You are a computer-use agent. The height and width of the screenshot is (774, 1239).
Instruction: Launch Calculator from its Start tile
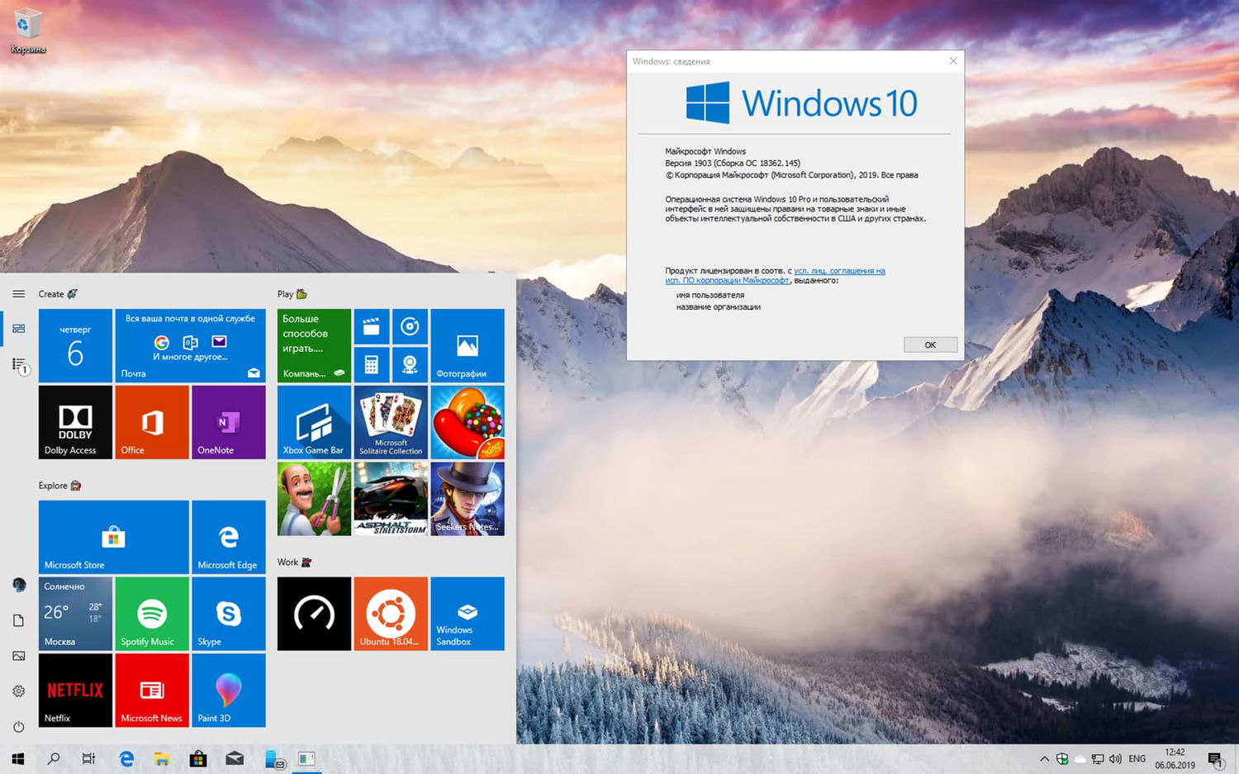click(x=371, y=364)
